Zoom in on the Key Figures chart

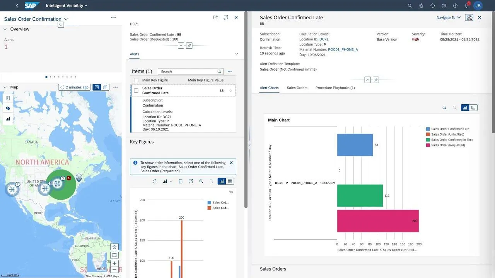201,181
